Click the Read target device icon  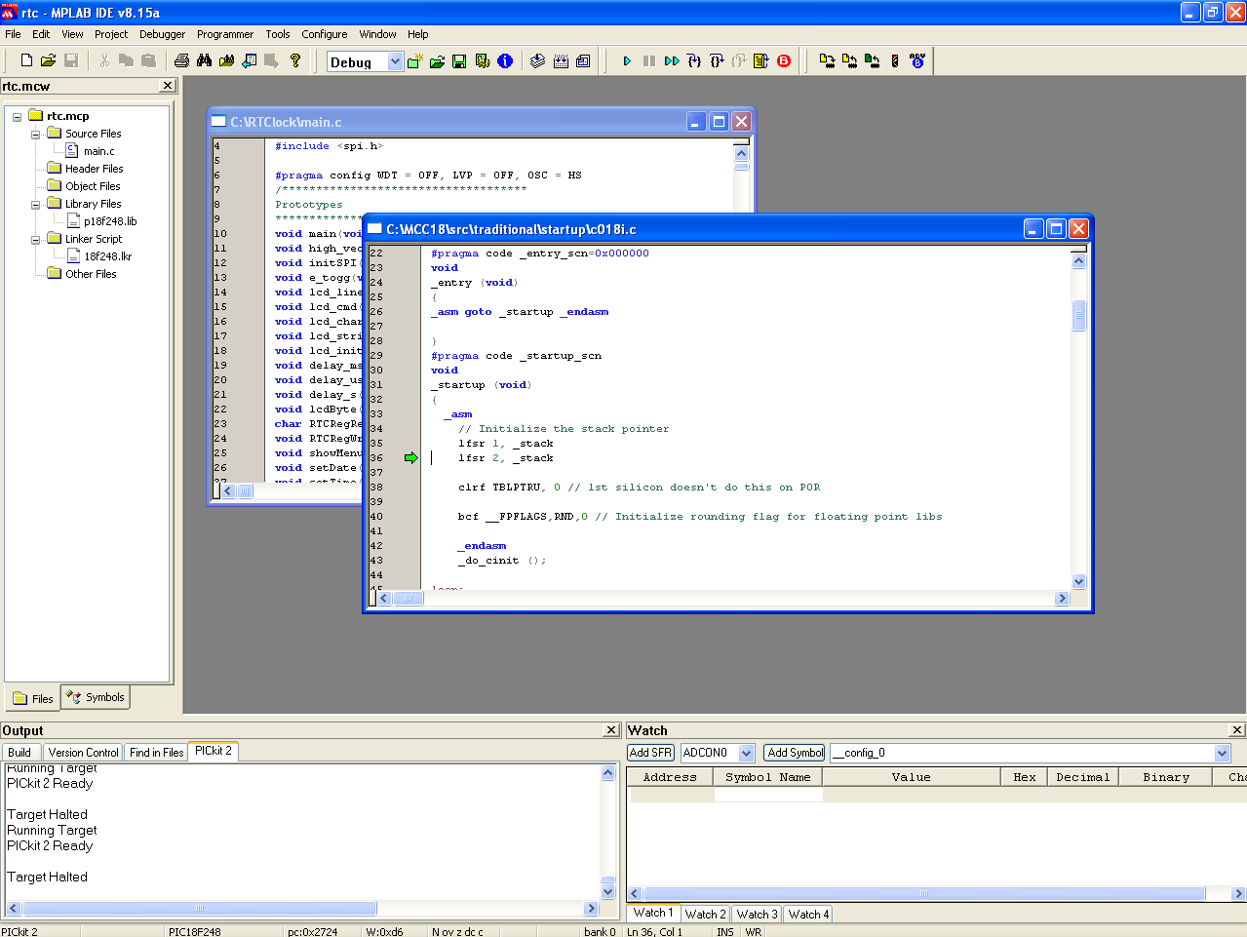[849, 60]
